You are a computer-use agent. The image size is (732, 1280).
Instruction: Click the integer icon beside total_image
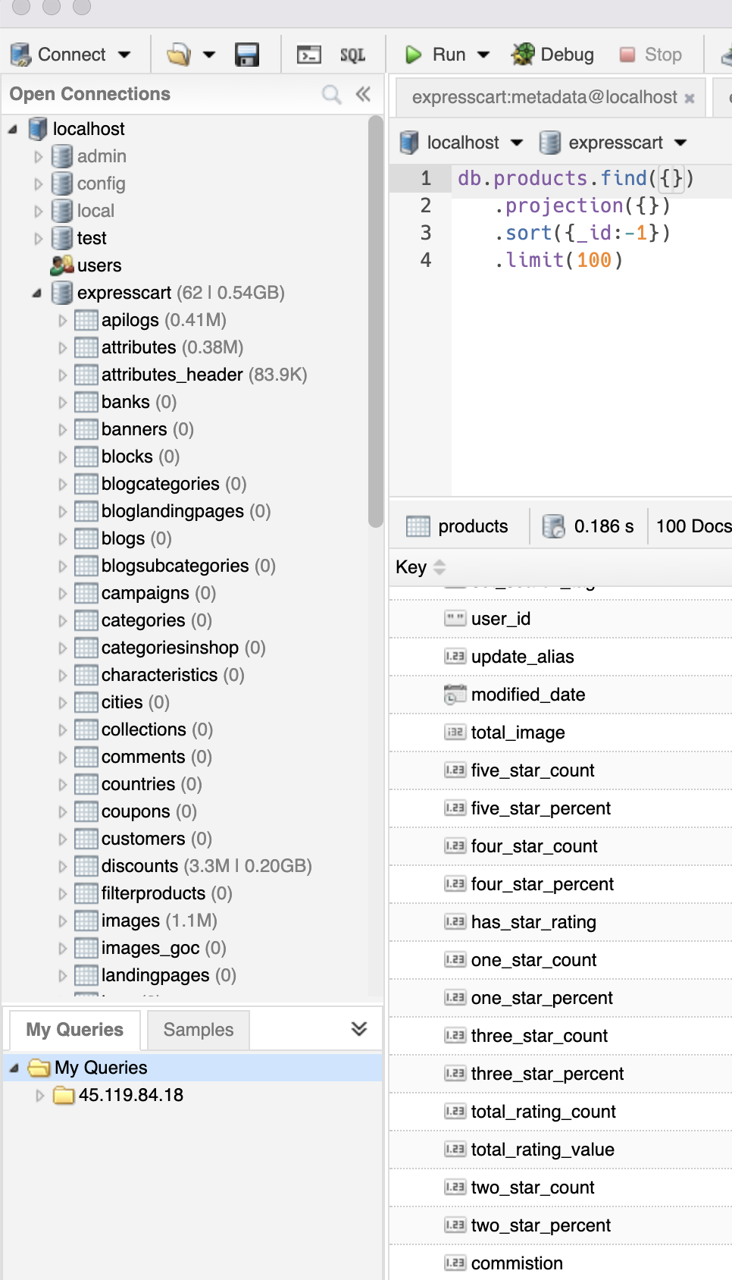(455, 733)
